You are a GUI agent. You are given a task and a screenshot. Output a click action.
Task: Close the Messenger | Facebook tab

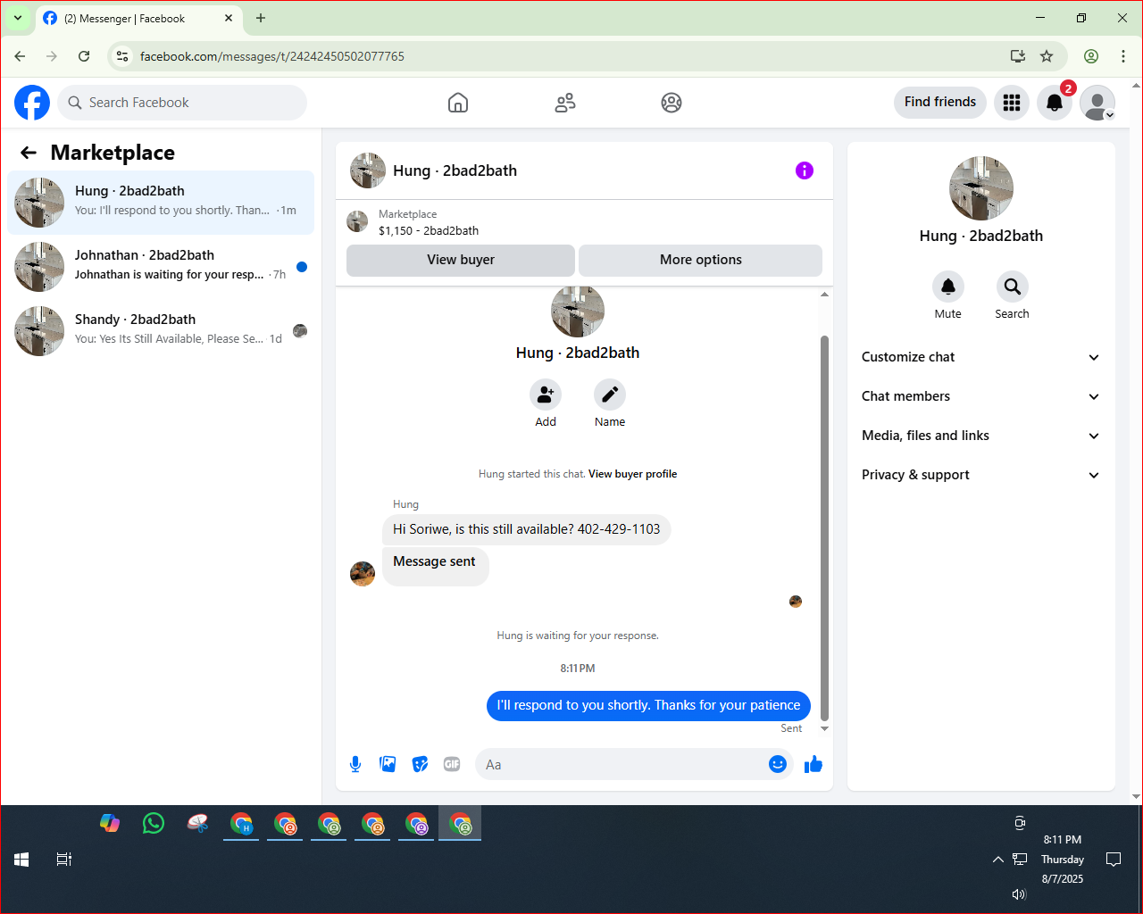click(229, 18)
